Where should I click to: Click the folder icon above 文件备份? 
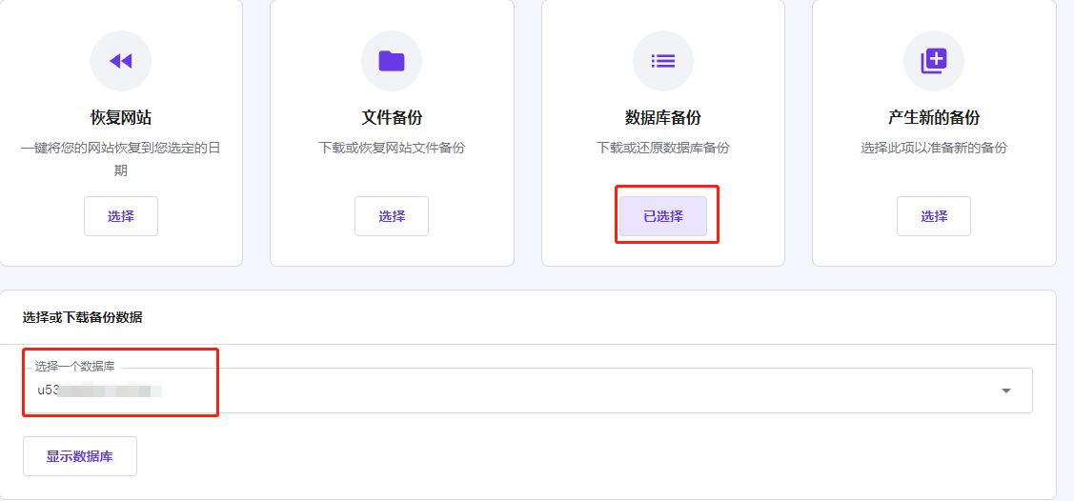pyautogui.click(x=392, y=62)
